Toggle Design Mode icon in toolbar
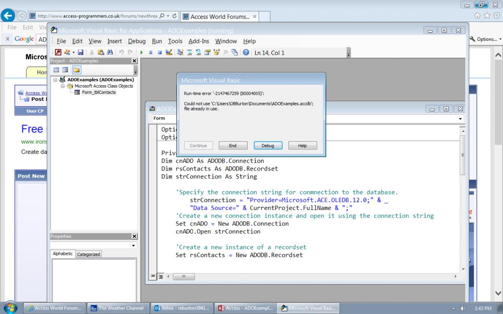This screenshot has width=503, height=314. 169,52
